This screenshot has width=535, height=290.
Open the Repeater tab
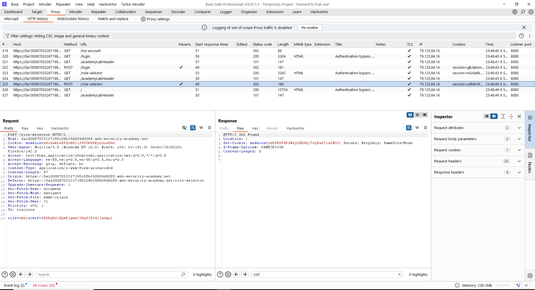(99, 12)
